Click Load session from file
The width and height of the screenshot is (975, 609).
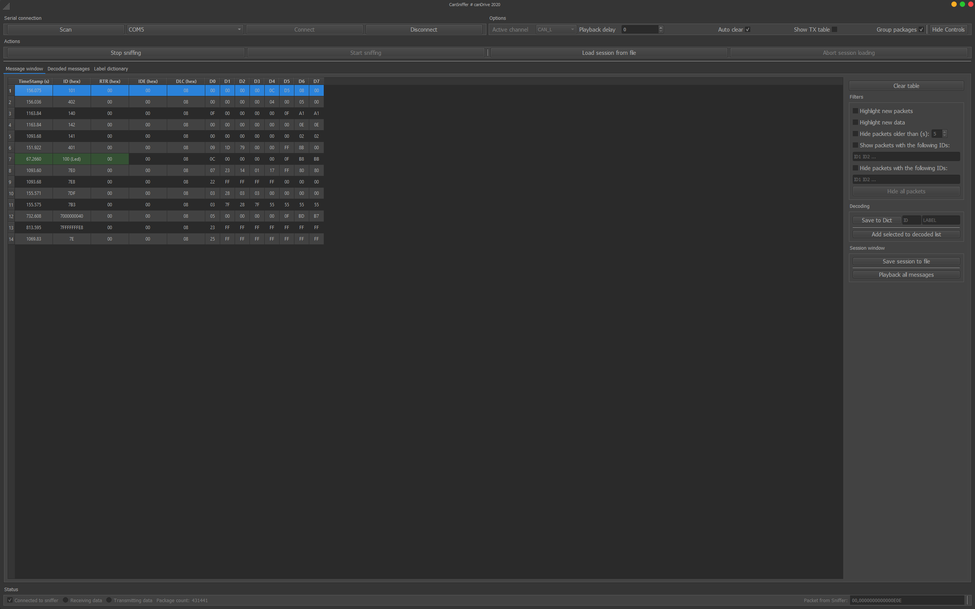pos(609,53)
